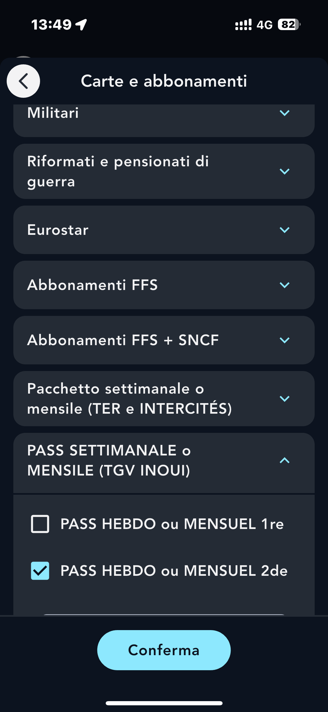This screenshot has height=712, width=328.
Task: Uncheck PASS HEBDO ou MENSUEL 2de
Action: pos(40,571)
